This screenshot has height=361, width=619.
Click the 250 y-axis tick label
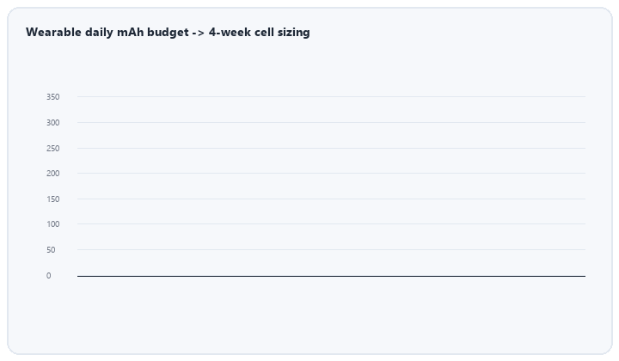point(53,149)
